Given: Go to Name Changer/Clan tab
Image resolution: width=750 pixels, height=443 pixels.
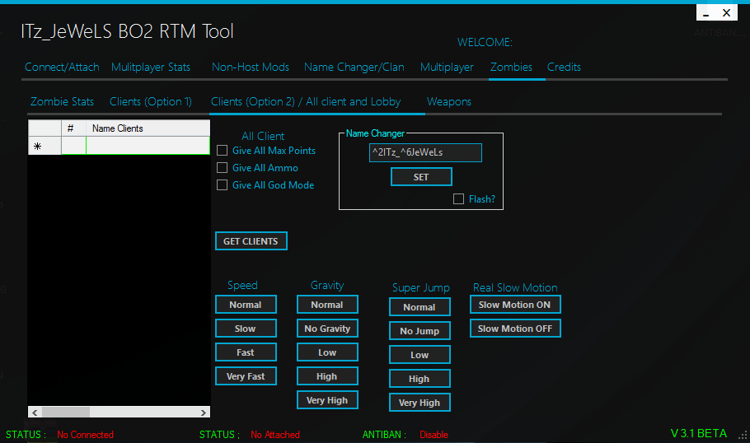Looking at the screenshot, I should coord(354,67).
